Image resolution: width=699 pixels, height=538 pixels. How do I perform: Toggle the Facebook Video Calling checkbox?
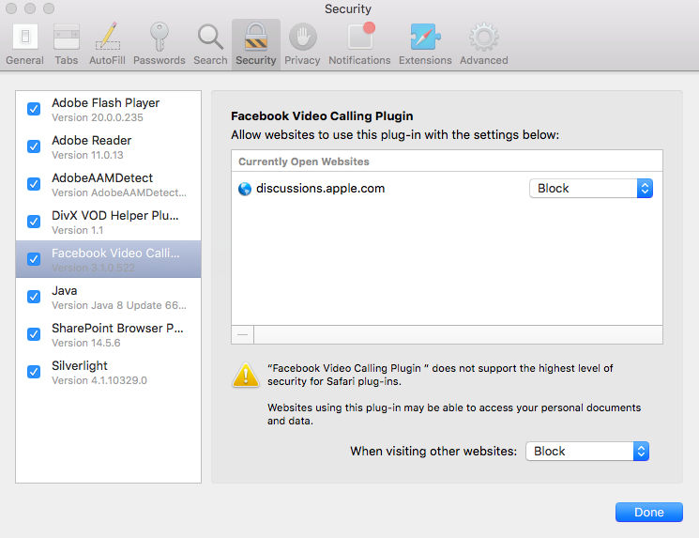(x=34, y=259)
